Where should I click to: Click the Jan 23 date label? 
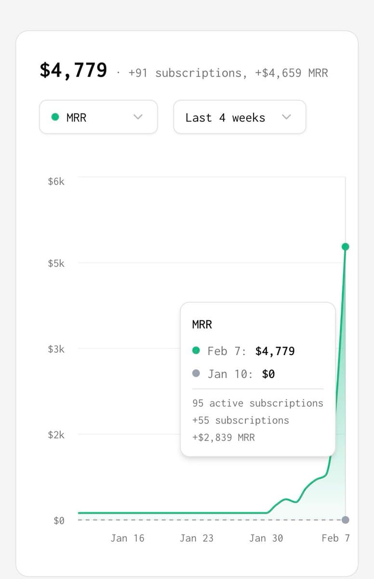pyautogui.click(x=197, y=538)
